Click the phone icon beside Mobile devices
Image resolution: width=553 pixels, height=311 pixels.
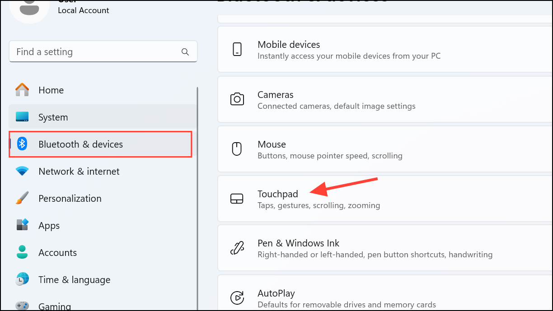tap(237, 49)
